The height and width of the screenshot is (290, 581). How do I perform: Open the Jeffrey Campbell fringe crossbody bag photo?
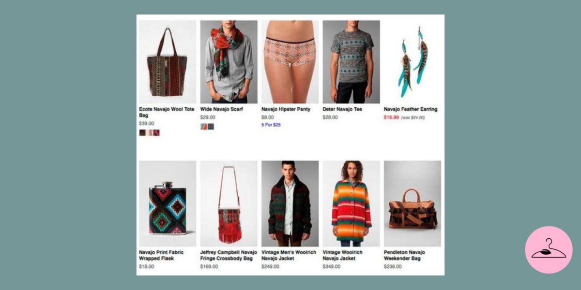[x=229, y=203]
